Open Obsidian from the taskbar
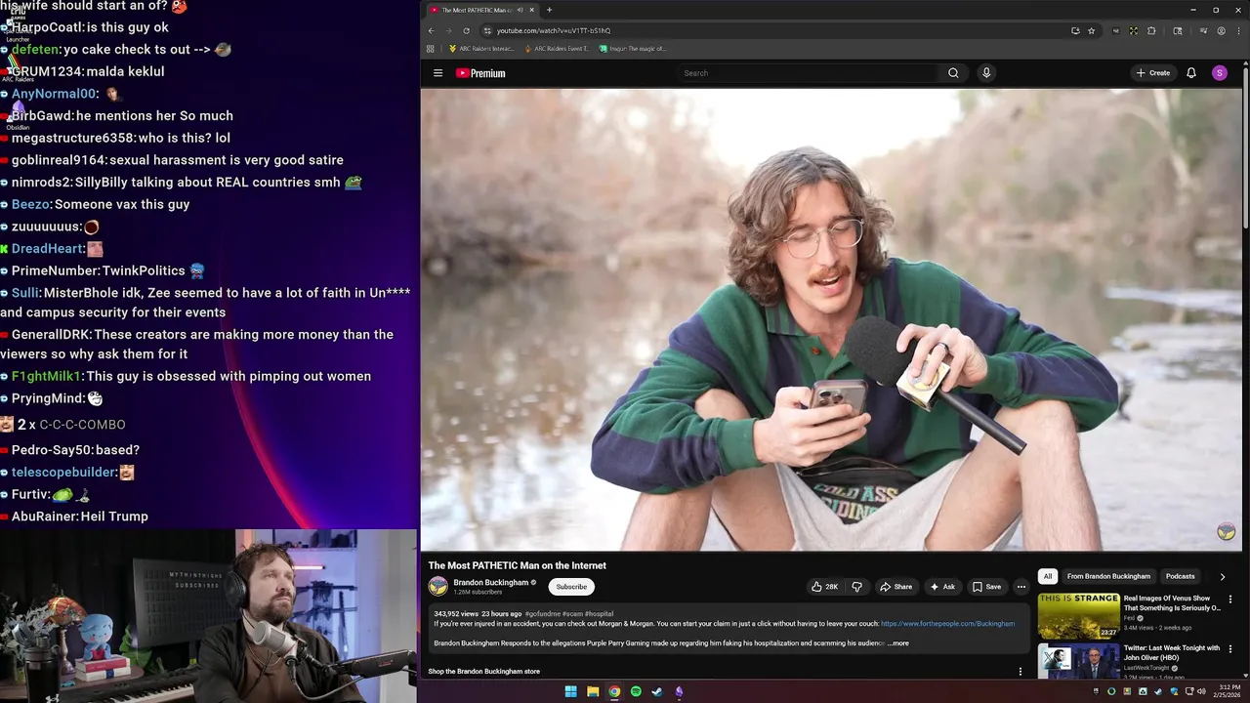This screenshot has width=1250, height=703. click(679, 692)
